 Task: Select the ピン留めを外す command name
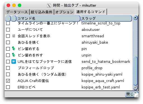(30, 55)
